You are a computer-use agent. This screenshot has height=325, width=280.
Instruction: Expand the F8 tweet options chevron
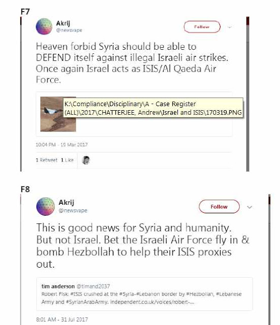pos(250,207)
